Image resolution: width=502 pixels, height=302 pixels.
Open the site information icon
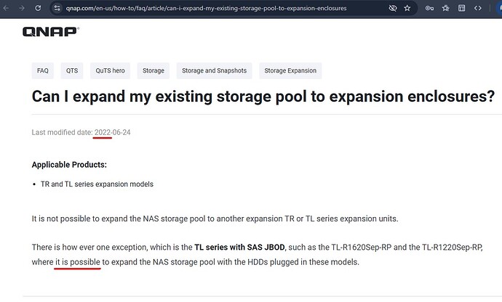[59, 8]
